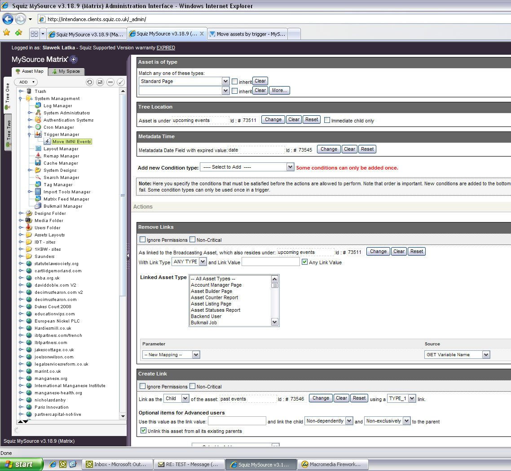Open the New Mapping parameter dropdown
The height and width of the screenshot is (471, 511).
click(171, 354)
